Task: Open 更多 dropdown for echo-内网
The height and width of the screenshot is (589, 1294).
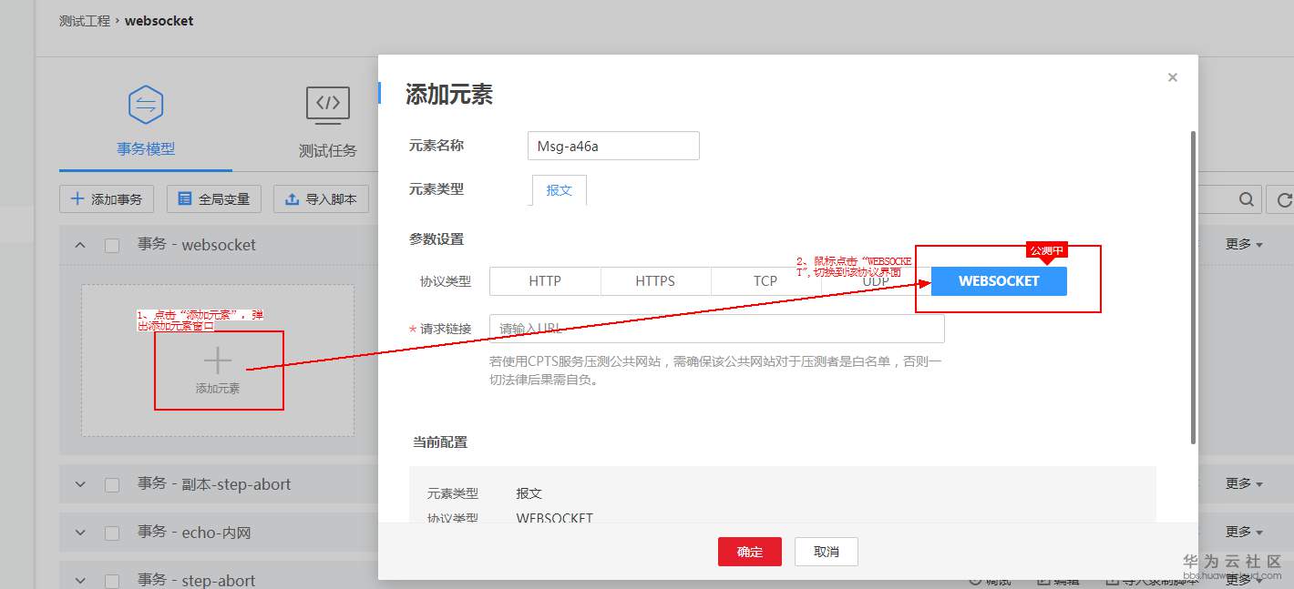Action: (1244, 531)
